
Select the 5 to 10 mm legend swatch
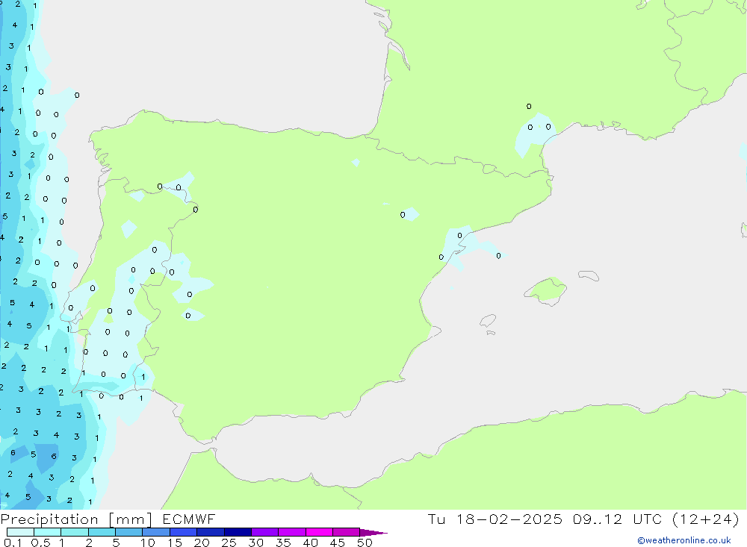tap(128, 532)
